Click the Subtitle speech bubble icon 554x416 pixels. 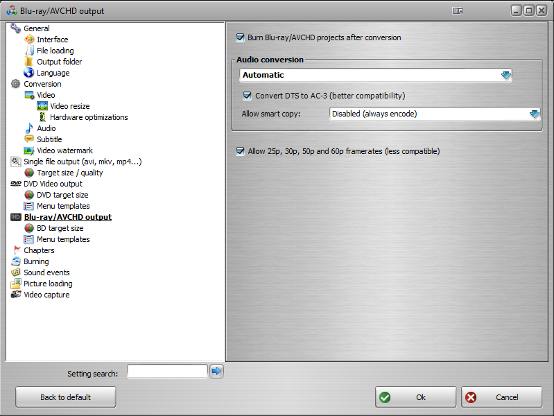[x=29, y=139]
